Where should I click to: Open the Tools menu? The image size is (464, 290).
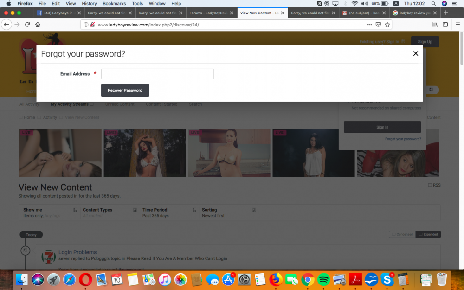(137, 4)
